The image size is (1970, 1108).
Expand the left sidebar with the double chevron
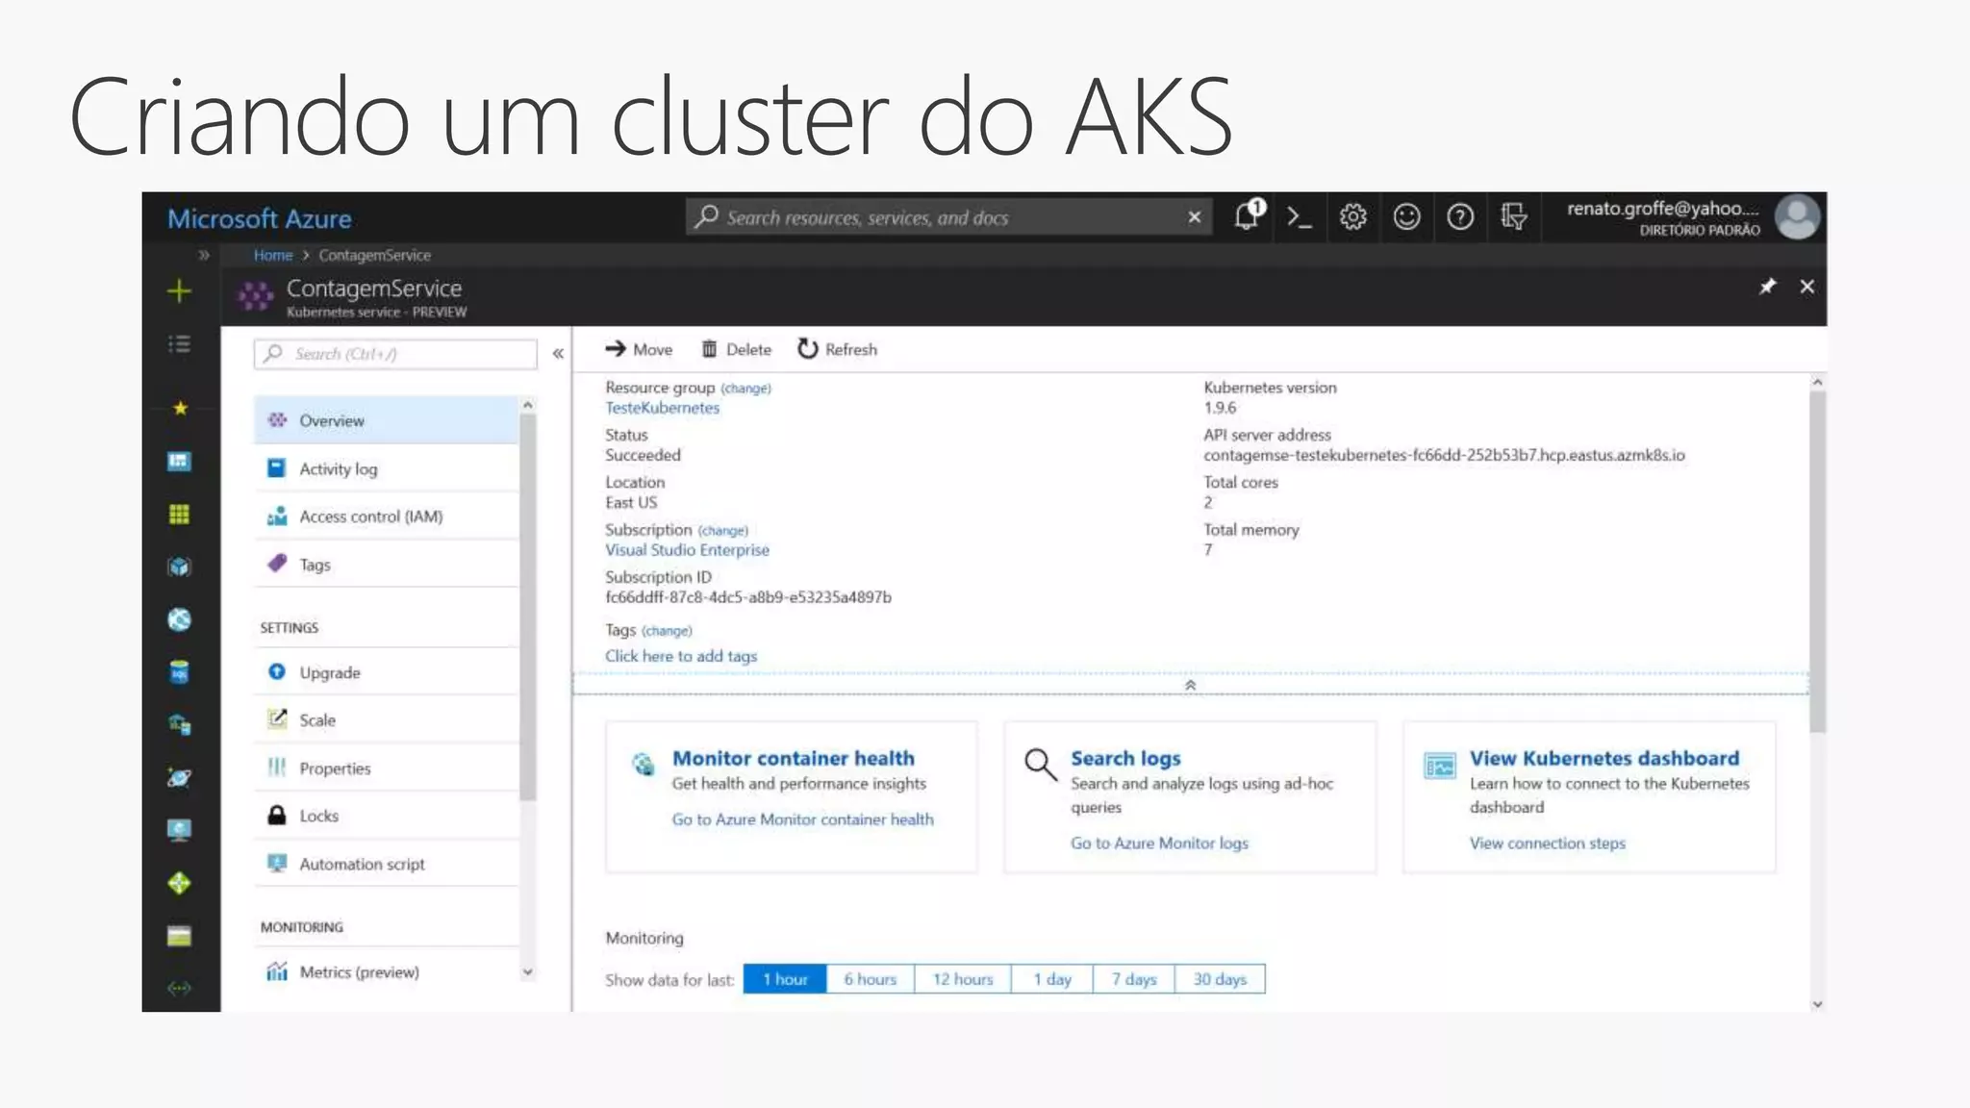click(x=203, y=255)
